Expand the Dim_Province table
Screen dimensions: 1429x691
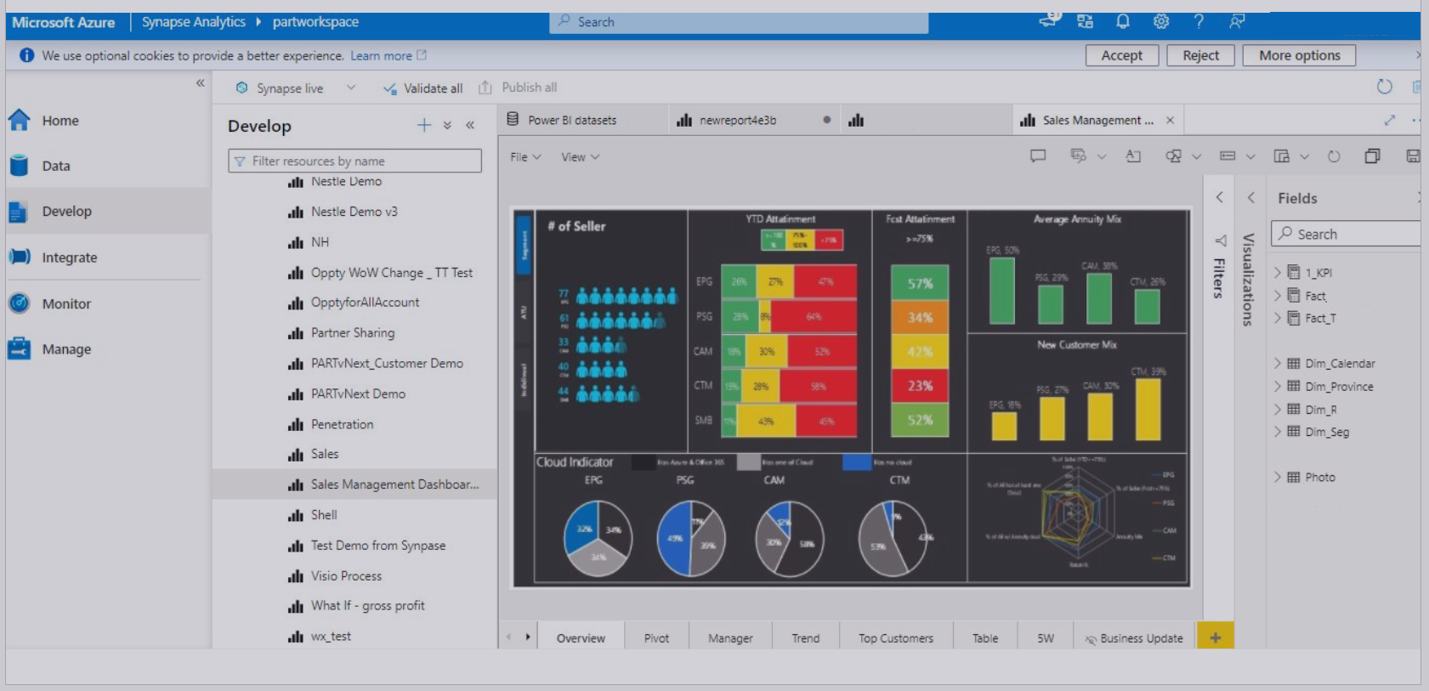point(1277,386)
